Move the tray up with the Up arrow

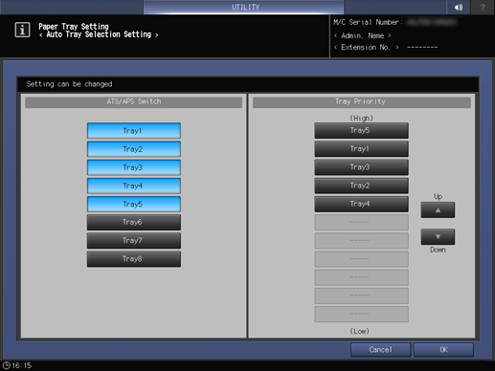coord(438,210)
